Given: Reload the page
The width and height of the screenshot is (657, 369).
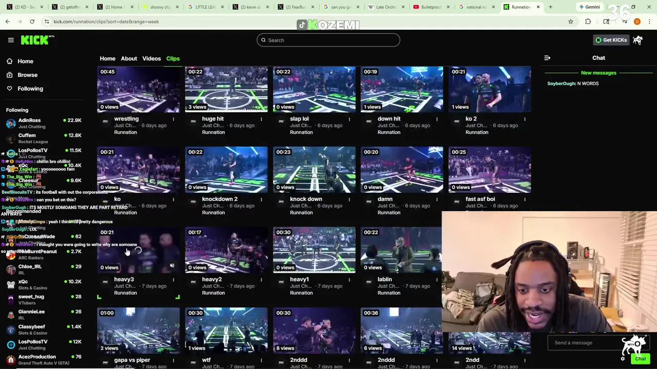Looking at the screenshot, I should (x=32, y=22).
